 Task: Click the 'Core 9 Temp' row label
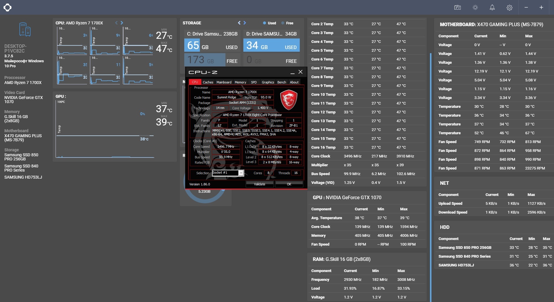pos(322,86)
